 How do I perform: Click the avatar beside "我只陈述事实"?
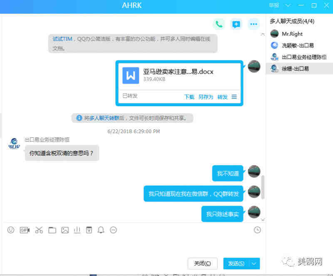pos(254,212)
